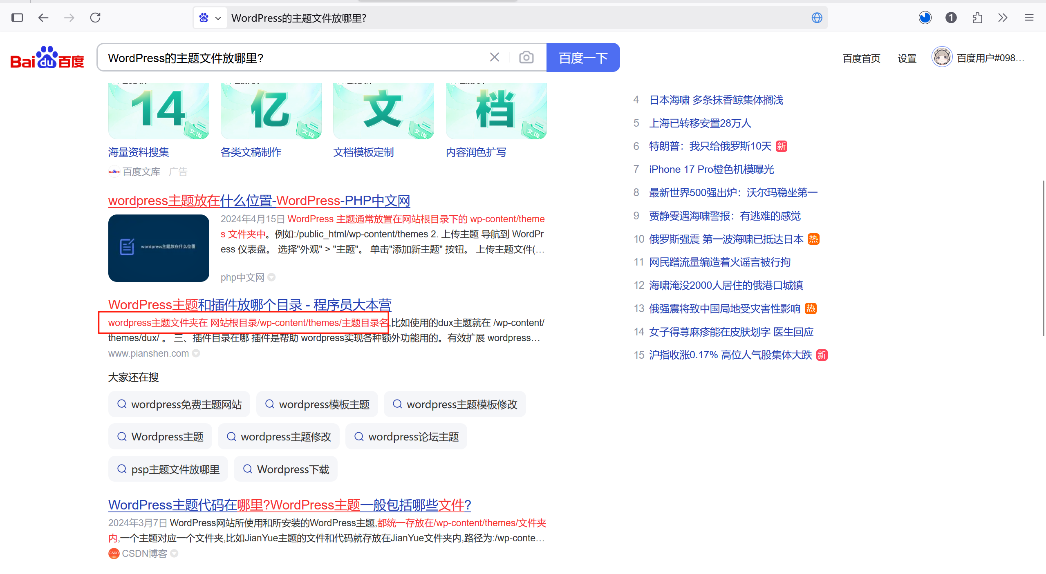1046x574 pixels.
Task: Open 设置 menu
Action: 907,58
